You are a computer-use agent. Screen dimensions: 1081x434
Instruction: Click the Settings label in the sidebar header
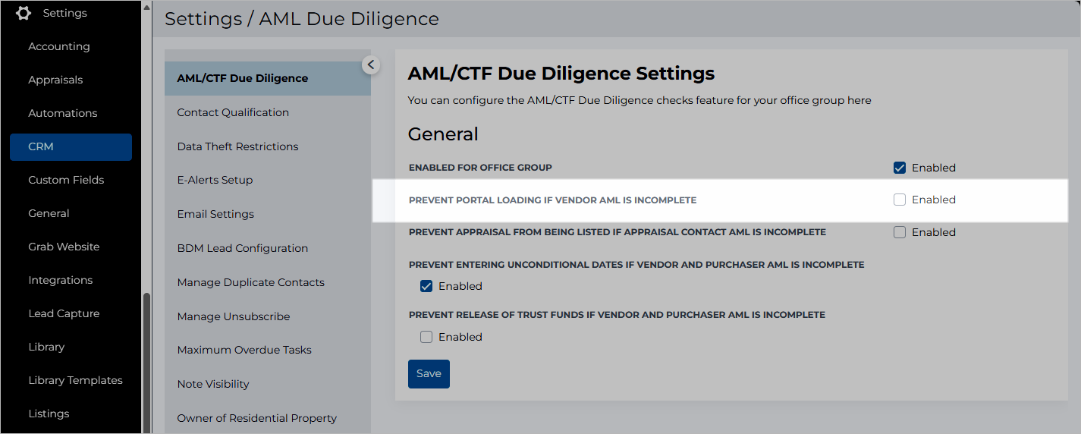(x=64, y=13)
